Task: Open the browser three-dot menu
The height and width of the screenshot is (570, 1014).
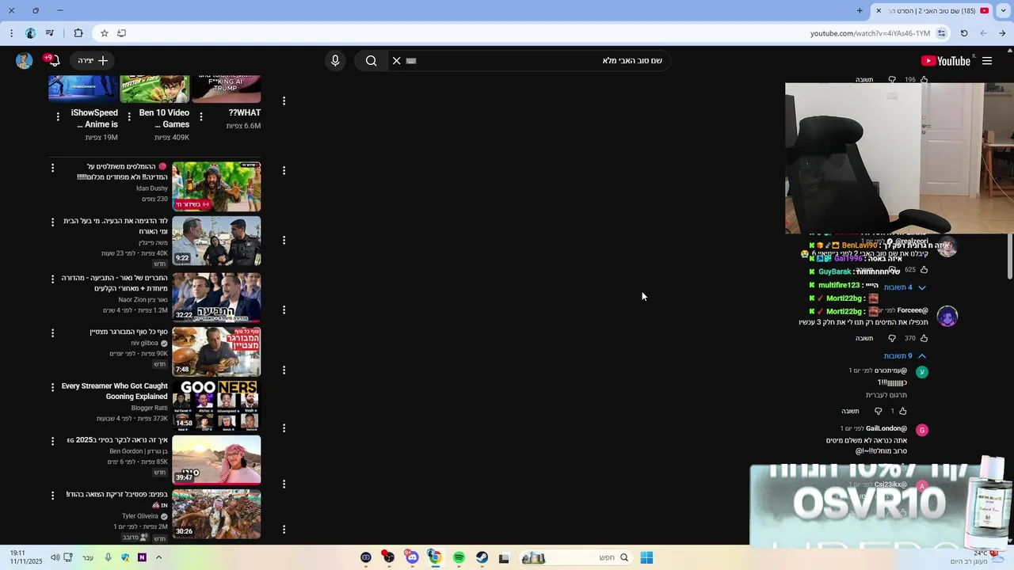Action: (x=11, y=33)
